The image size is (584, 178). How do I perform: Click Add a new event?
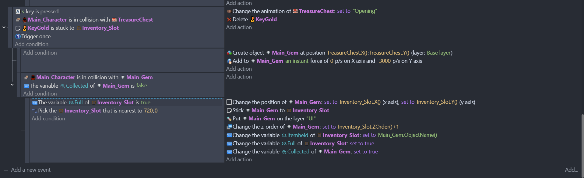tap(31, 170)
